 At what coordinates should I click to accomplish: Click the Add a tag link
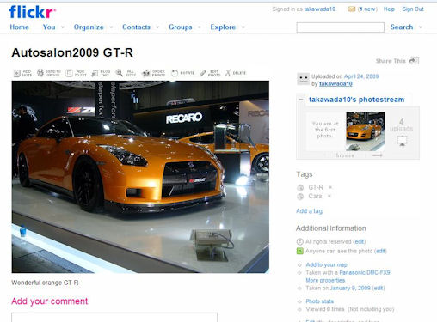(309, 211)
